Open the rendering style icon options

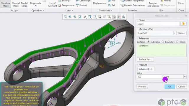(x=85, y=17)
